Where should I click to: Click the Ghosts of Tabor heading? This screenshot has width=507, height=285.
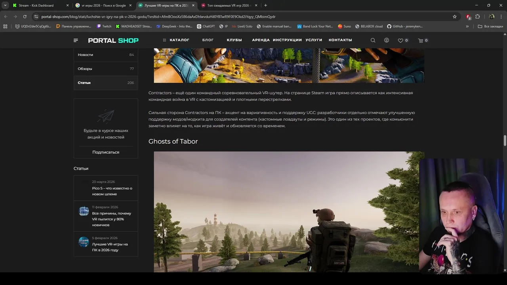coord(173,141)
